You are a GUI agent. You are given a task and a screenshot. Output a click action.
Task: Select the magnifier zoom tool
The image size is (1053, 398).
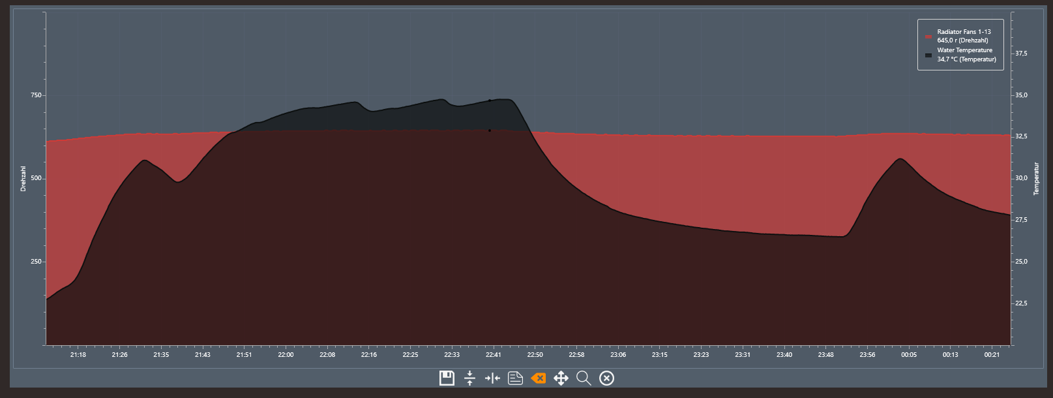coord(584,378)
